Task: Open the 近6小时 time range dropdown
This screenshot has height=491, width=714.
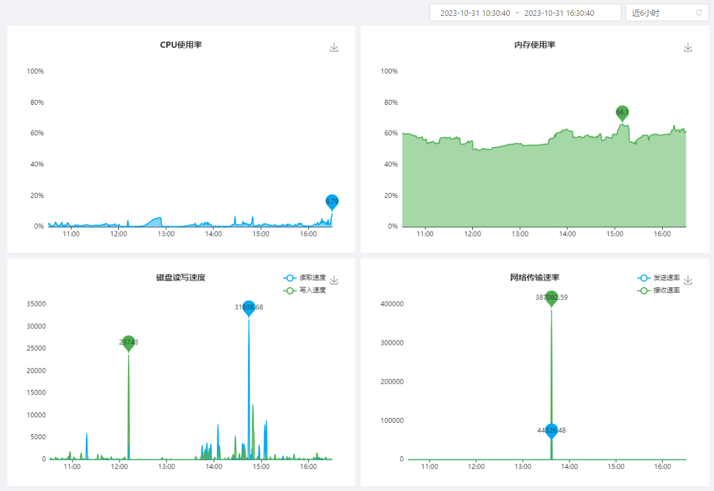Action: [x=661, y=13]
